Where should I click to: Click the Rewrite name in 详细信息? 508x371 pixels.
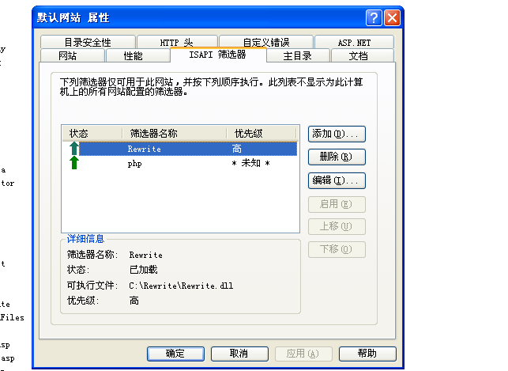[x=146, y=255]
